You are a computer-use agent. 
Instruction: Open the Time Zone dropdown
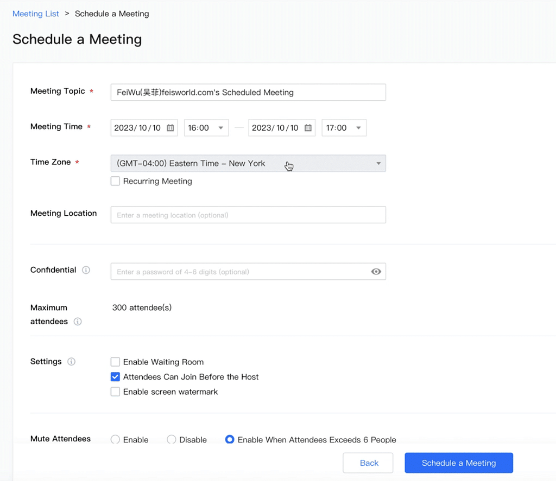pyautogui.click(x=248, y=163)
